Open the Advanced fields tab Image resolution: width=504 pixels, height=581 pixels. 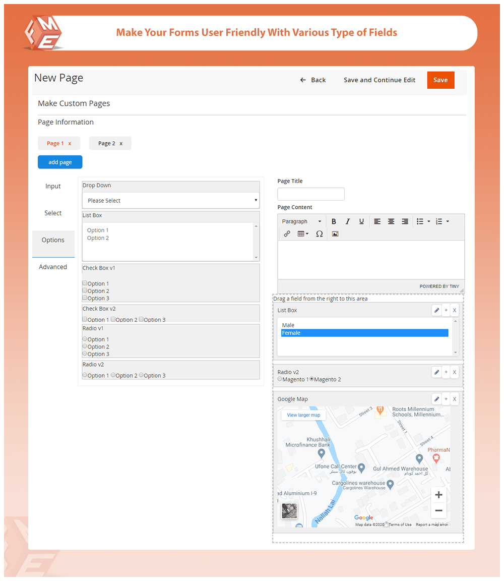pos(53,267)
